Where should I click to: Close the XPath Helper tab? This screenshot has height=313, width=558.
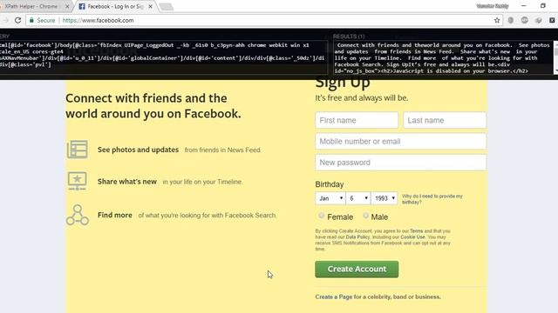(x=67, y=6)
